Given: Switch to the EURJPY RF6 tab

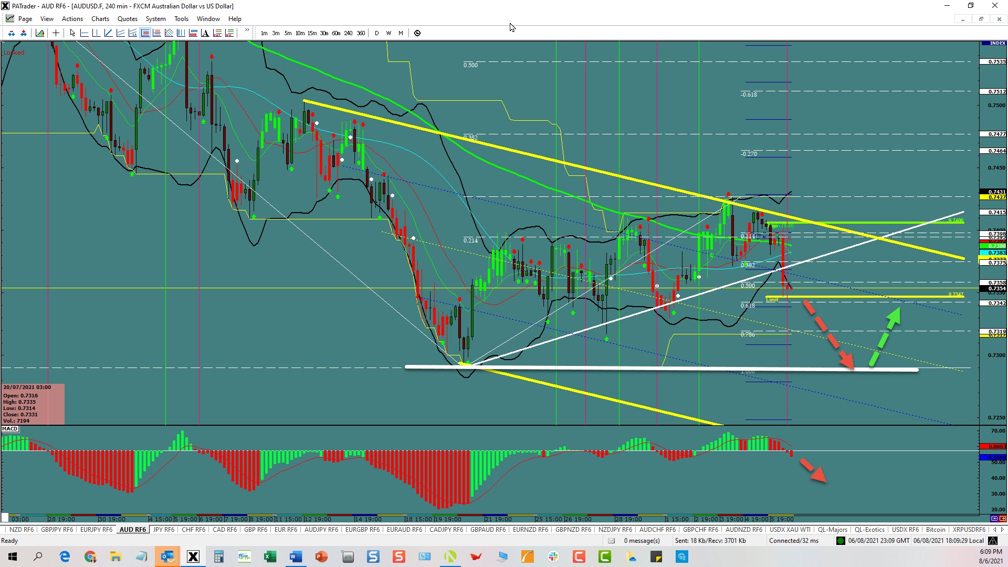Looking at the screenshot, I should (96, 530).
